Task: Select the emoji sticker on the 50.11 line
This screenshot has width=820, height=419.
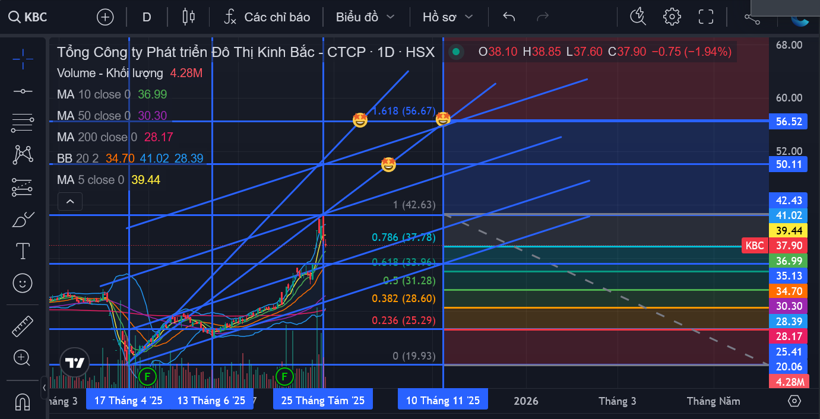Action: tap(388, 164)
